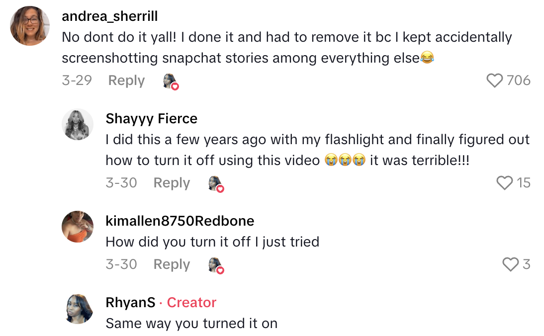Screen dimensions: 544x336
Task: Select the "Same way you turned it on" reply
Action: [191, 324]
